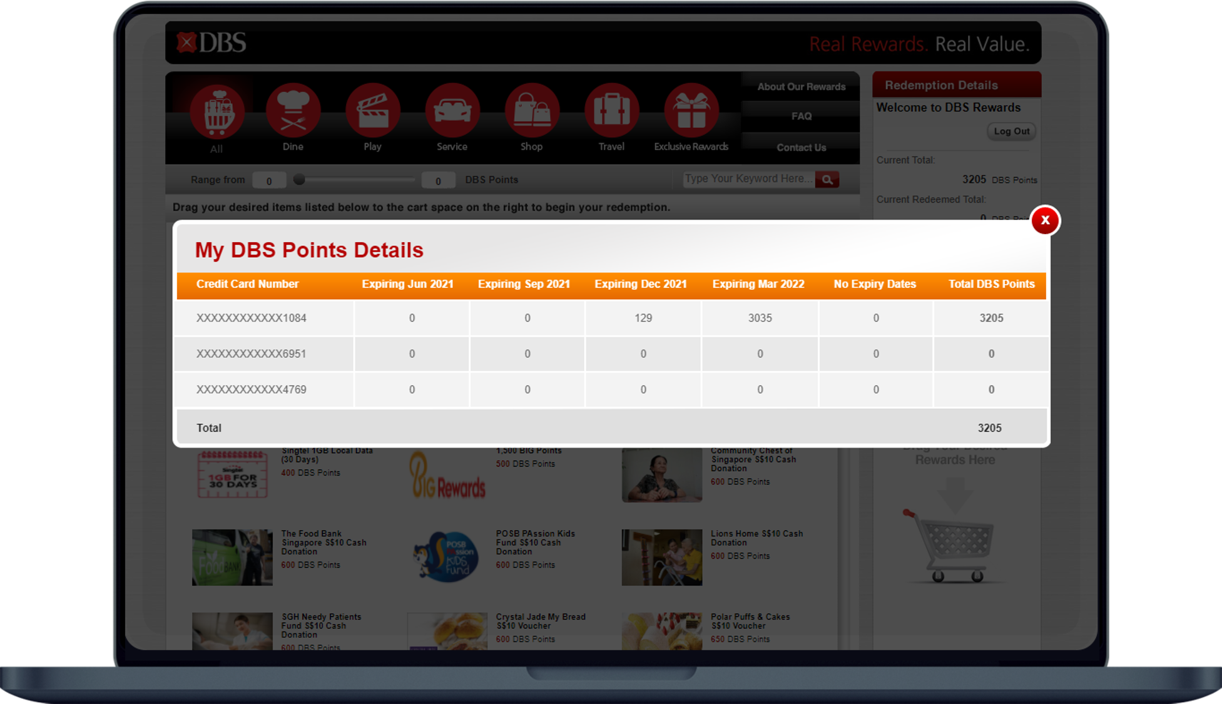The width and height of the screenshot is (1222, 704).
Task: Open About Our Rewards menu item
Action: (801, 87)
